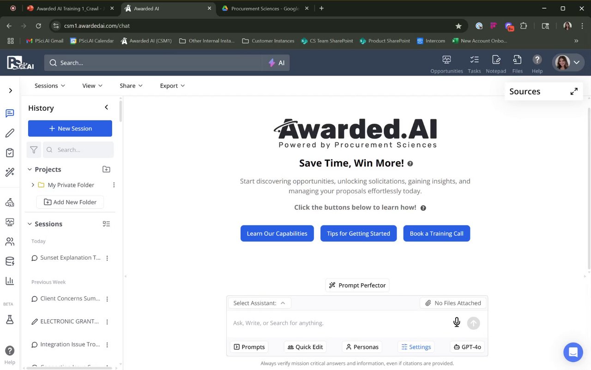Select the monitor activity sidebar icon

[10, 222]
